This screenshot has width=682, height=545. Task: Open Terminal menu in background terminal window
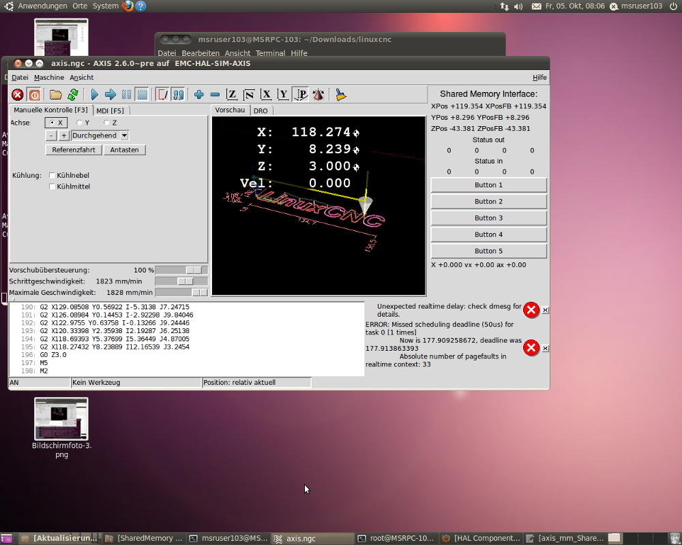click(270, 53)
